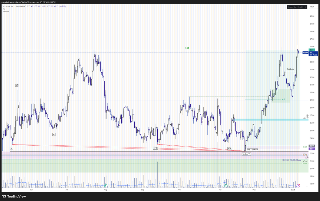The width and height of the screenshot is (320, 201).
Task: Click the purple 22.61 price label
Action: coord(312,149)
